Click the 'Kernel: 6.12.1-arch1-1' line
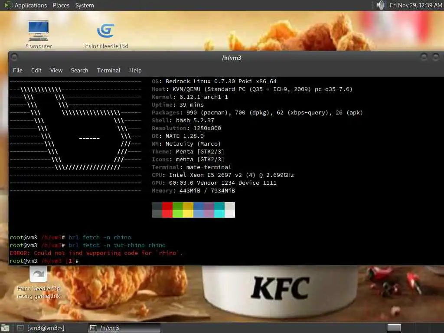The height and width of the screenshot is (333, 444). point(190,97)
